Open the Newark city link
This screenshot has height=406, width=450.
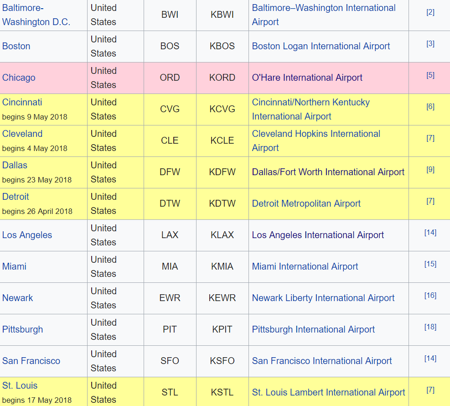pos(17,298)
